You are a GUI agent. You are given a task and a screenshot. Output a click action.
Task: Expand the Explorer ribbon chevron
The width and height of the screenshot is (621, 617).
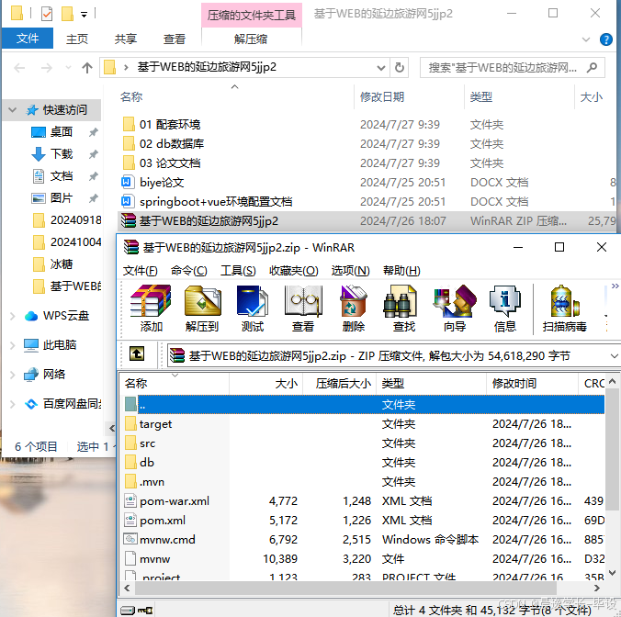point(586,39)
